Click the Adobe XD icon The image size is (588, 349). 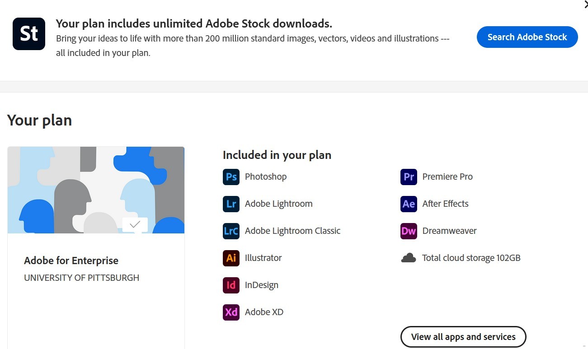pyautogui.click(x=231, y=312)
